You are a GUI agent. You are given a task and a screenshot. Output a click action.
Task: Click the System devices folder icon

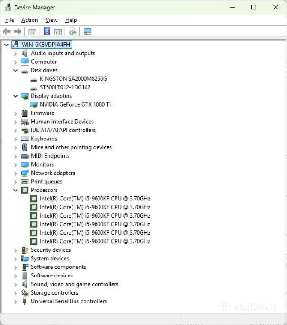point(25,259)
